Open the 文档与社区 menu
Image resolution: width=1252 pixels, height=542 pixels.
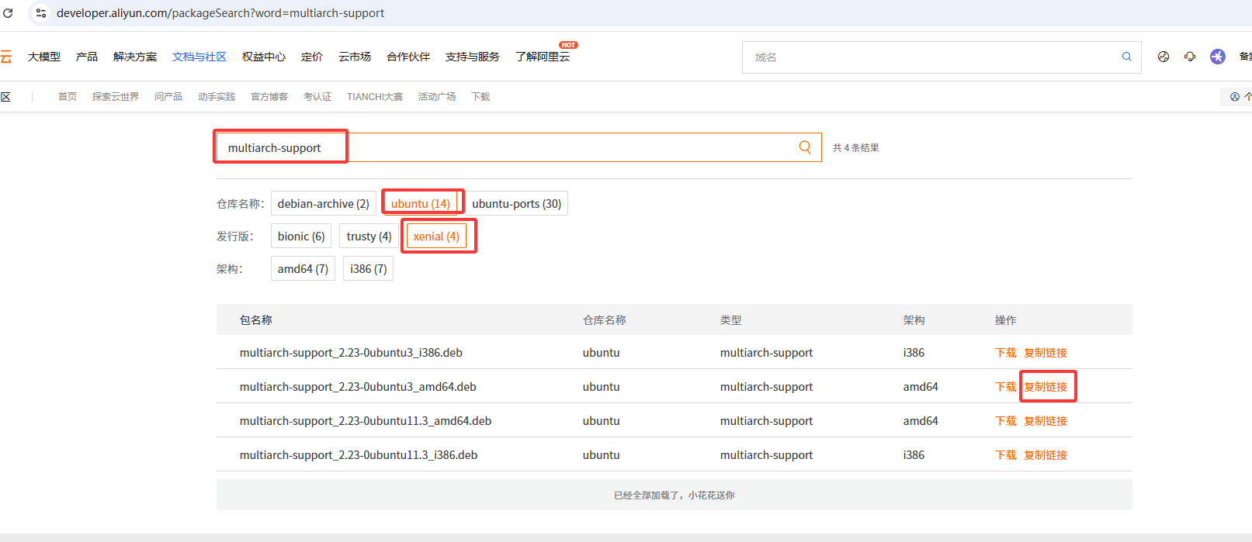tap(199, 57)
